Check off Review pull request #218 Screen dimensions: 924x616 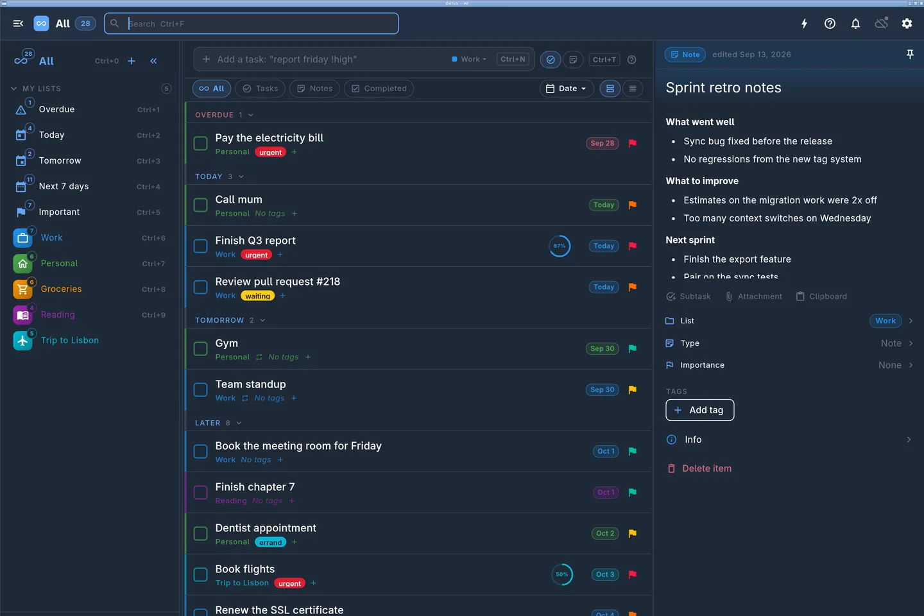[201, 287]
